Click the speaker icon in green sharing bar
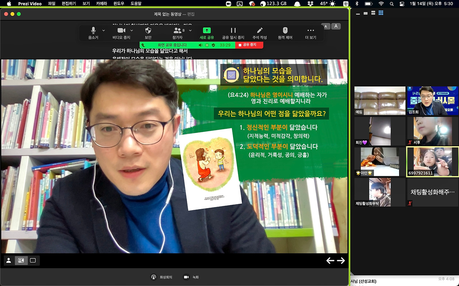The width and height of the screenshot is (459, 286). (201, 45)
